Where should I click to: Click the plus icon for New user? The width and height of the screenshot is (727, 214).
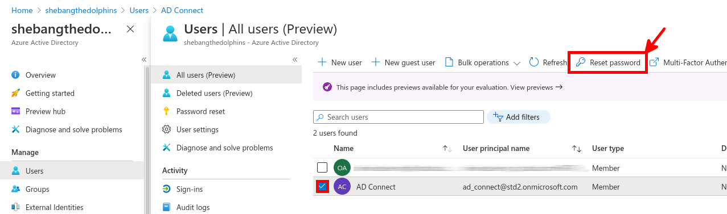point(322,62)
